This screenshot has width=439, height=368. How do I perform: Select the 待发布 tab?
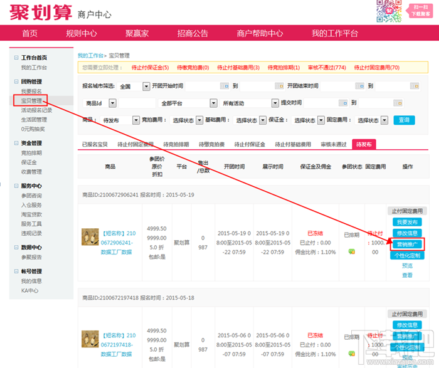[364, 144]
